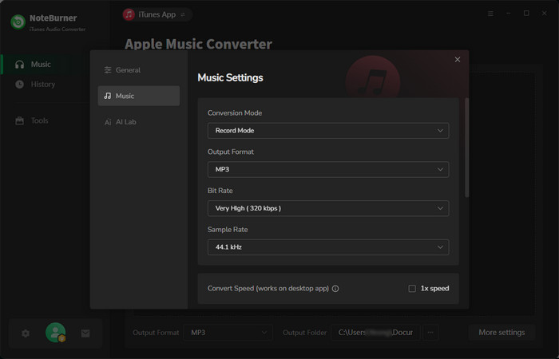Click the Music Settings heading
Viewport: 559px width, 359px height.
230,77
